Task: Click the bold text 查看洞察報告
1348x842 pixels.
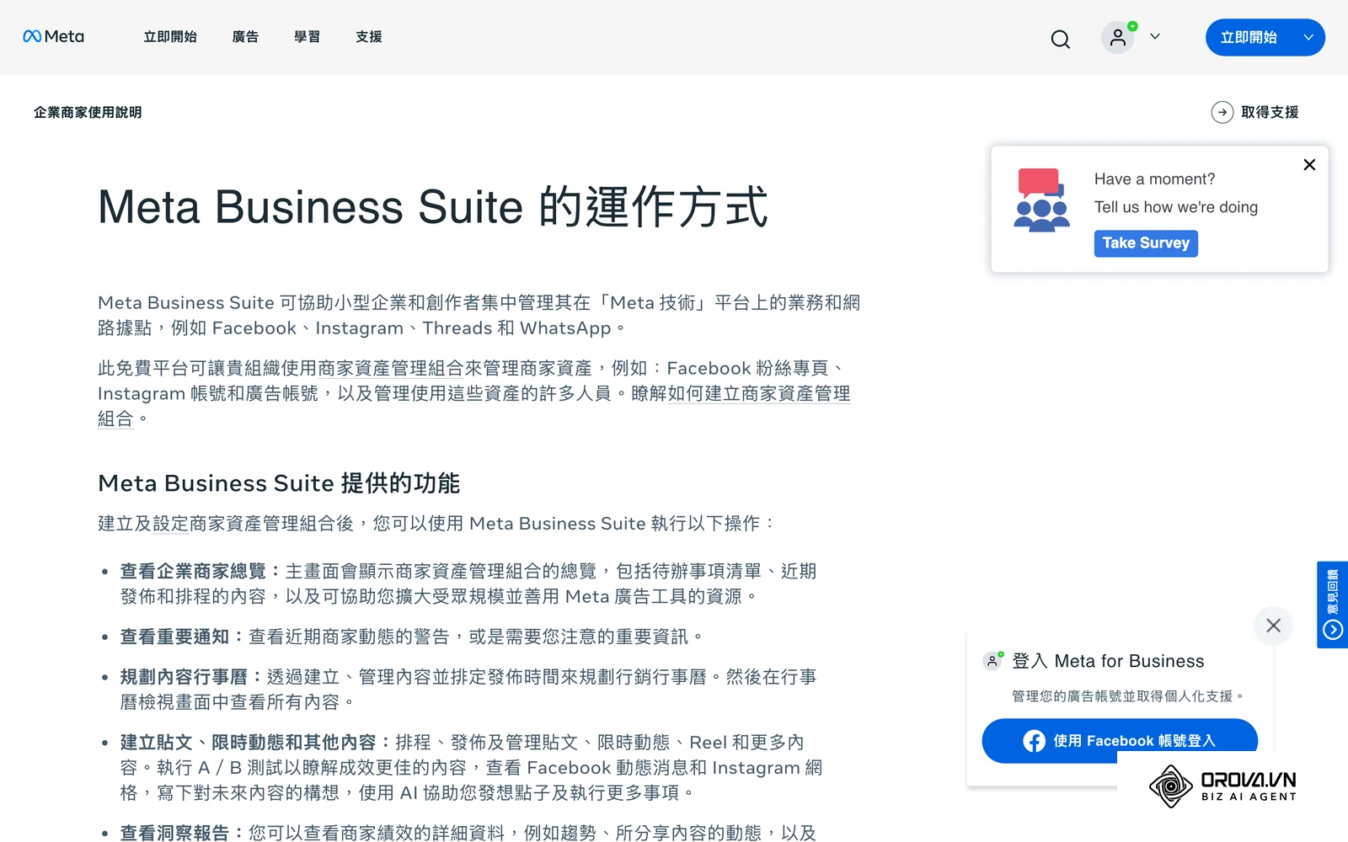Action: (174, 833)
